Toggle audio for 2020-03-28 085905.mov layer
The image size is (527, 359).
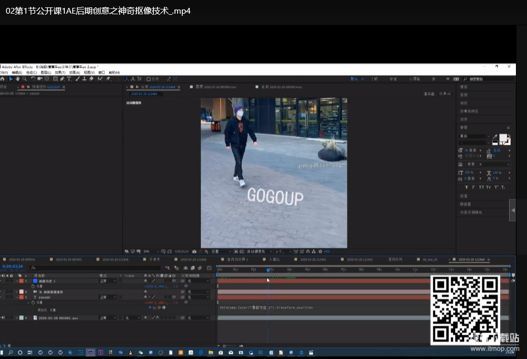[x=3, y=318]
